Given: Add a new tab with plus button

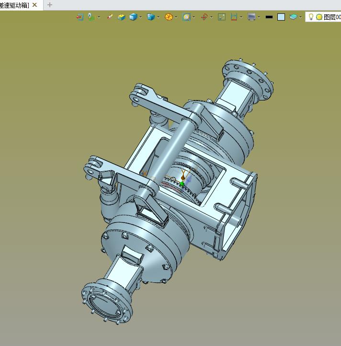Looking at the screenshot, I should (x=50, y=5).
